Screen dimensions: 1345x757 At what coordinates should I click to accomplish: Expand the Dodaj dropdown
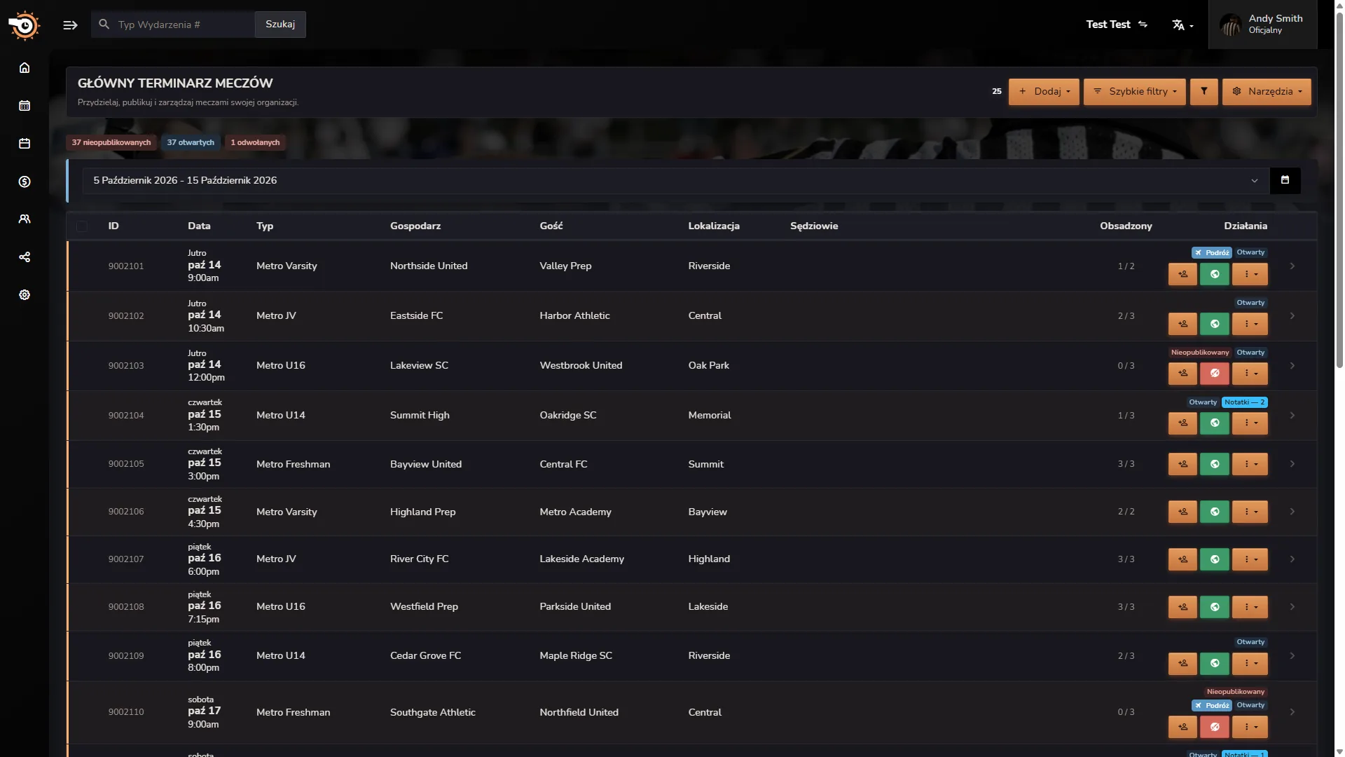pos(1044,92)
